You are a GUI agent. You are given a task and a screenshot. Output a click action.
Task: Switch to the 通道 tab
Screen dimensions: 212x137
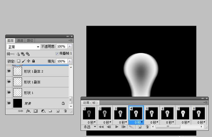20,41
